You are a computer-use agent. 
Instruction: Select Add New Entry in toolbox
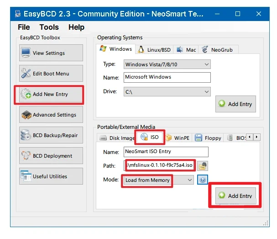click(51, 94)
